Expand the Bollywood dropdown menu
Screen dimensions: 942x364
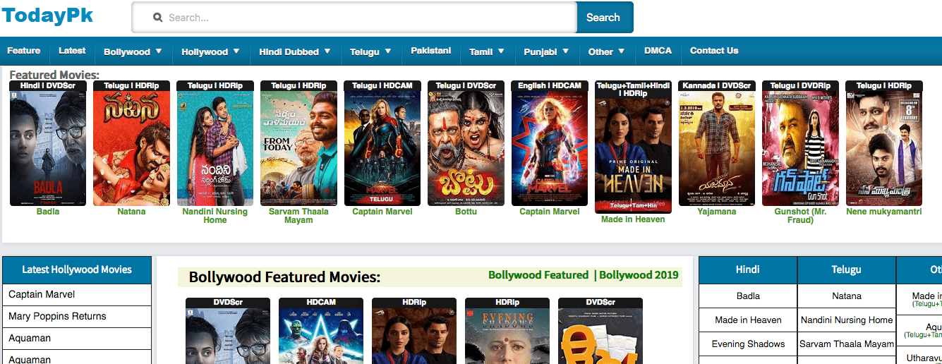133,51
